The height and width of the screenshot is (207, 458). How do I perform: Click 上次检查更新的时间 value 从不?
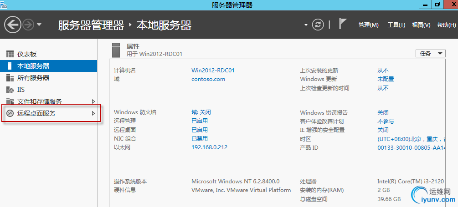coord(383,88)
